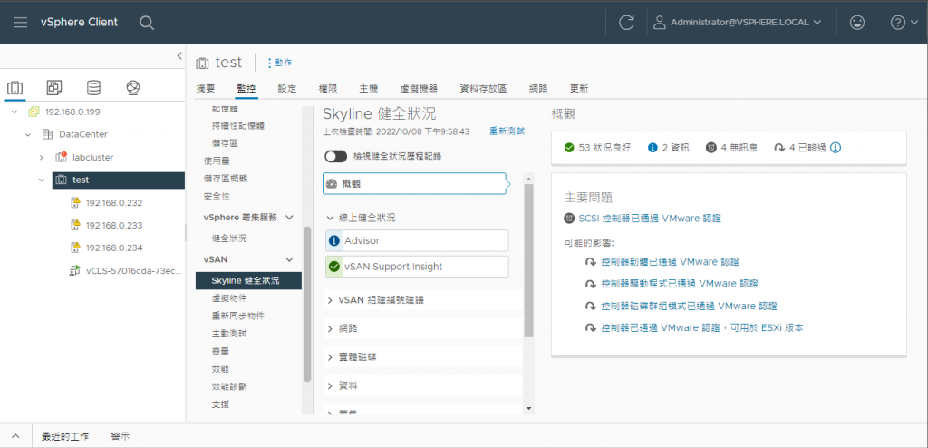Viewport: 928px width, 448px height.
Task: Collapse the 線上健全狀況 group
Action: tap(330, 218)
